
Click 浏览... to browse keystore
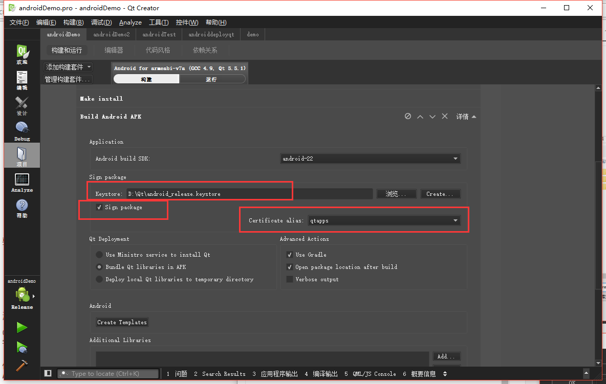coord(396,194)
